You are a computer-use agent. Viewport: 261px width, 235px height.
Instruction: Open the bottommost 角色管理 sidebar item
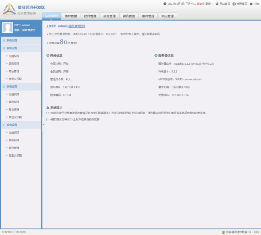click(14, 148)
